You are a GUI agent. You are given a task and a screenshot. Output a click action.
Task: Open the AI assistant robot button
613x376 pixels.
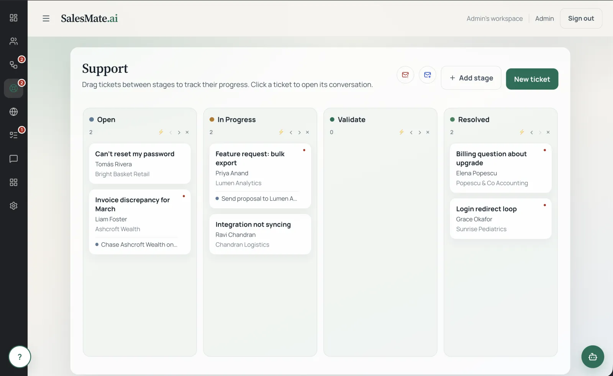pyautogui.click(x=593, y=357)
